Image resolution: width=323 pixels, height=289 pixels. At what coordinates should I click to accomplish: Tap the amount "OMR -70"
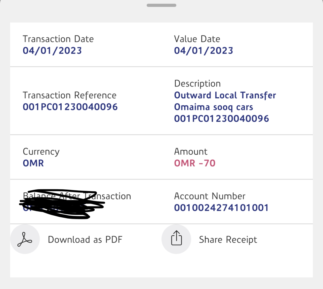pos(195,163)
